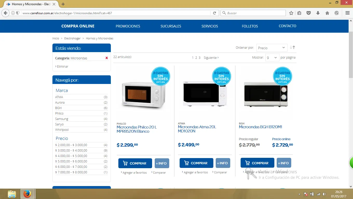Open the PROMOCIONES menu
The width and height of the screenshot is (353, 199).
click(128, 26)
